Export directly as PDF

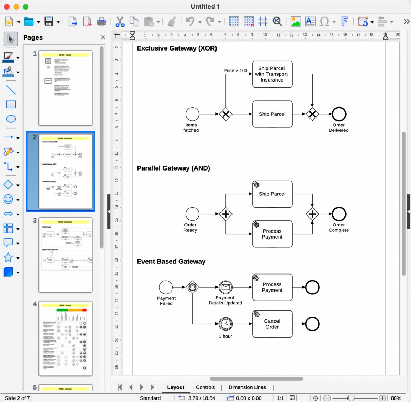(x=87, y=21)
